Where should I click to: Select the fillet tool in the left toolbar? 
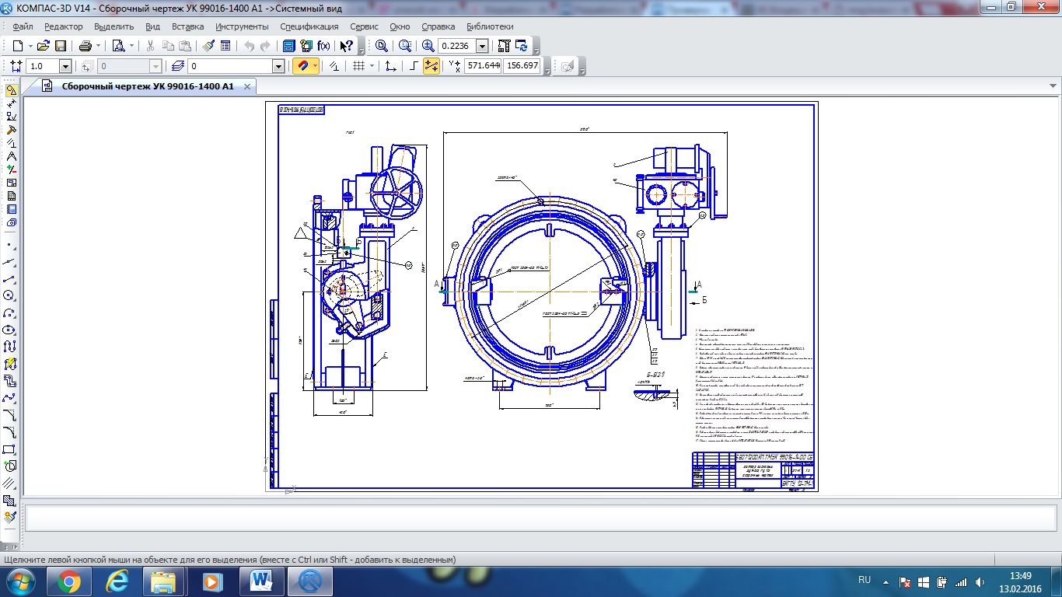coord(10,431)
